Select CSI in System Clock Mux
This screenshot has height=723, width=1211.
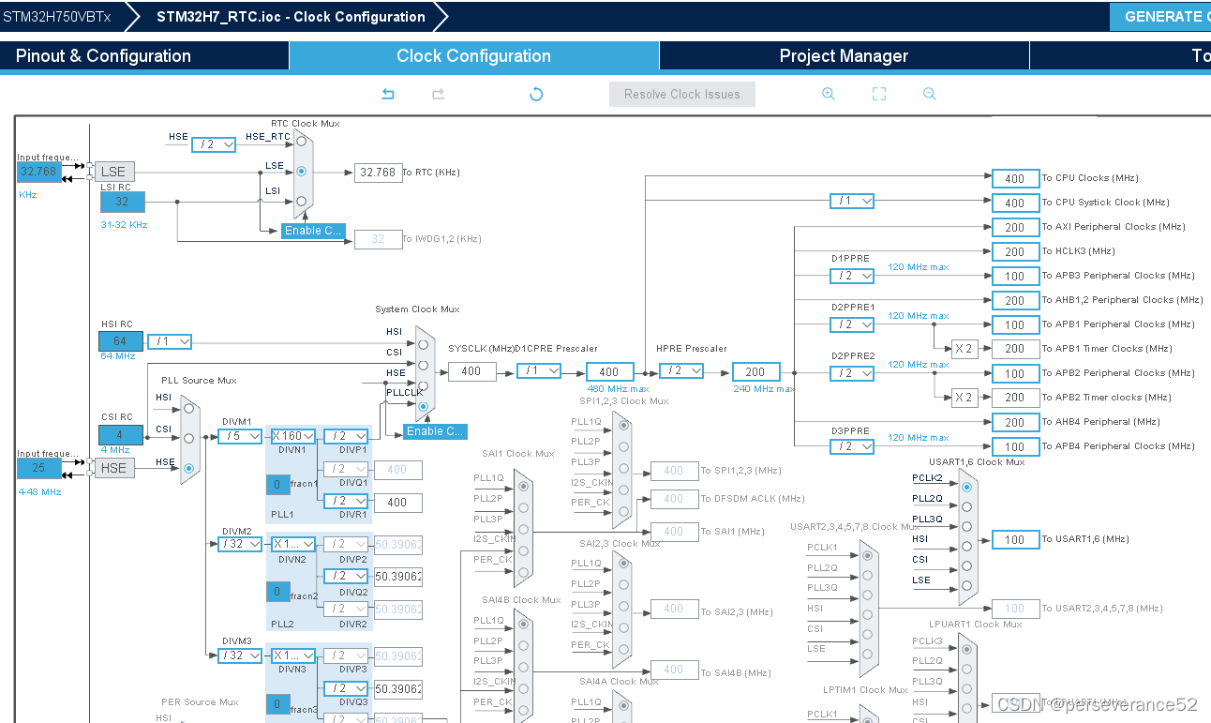pos(423,365)
